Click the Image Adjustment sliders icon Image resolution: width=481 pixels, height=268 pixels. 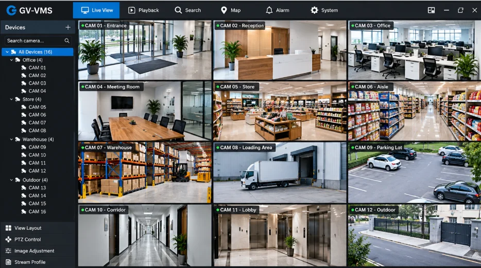coord(8,251)
